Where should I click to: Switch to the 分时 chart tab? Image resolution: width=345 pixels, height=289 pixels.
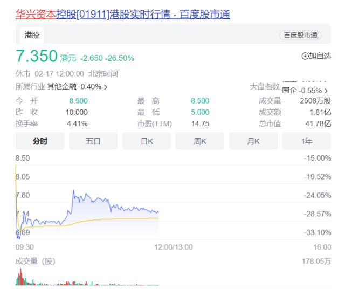pos(40,141)
